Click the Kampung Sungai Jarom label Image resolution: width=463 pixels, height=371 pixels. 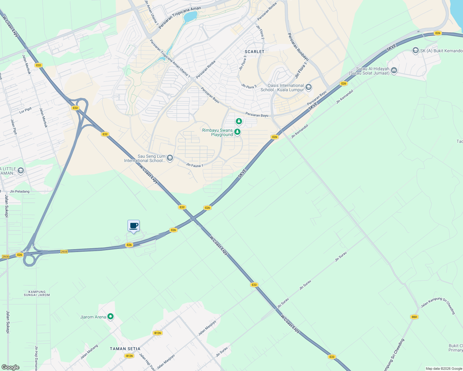pyautogui.click(x=37, y=293)
